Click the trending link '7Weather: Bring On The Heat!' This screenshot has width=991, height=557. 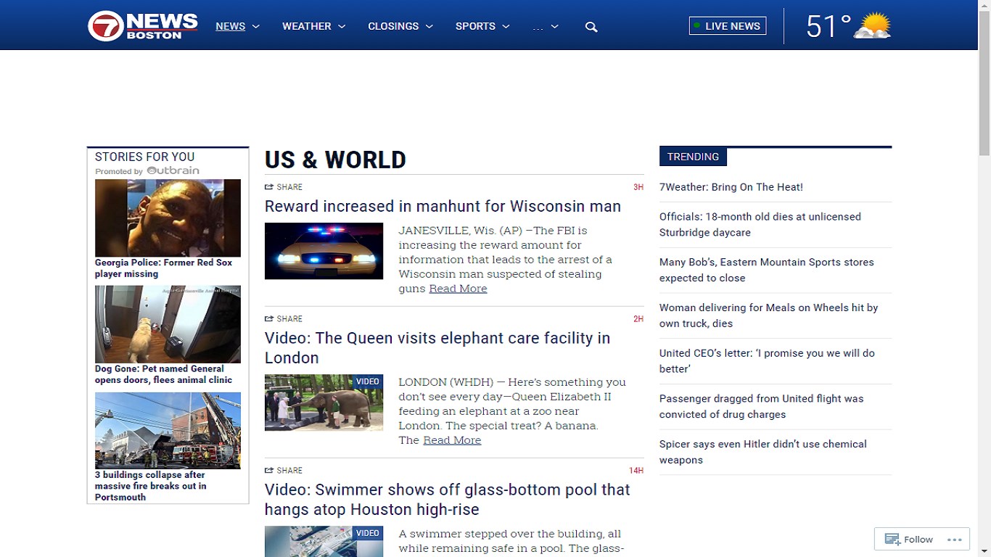pyautogui.click(x=731, y=186)
